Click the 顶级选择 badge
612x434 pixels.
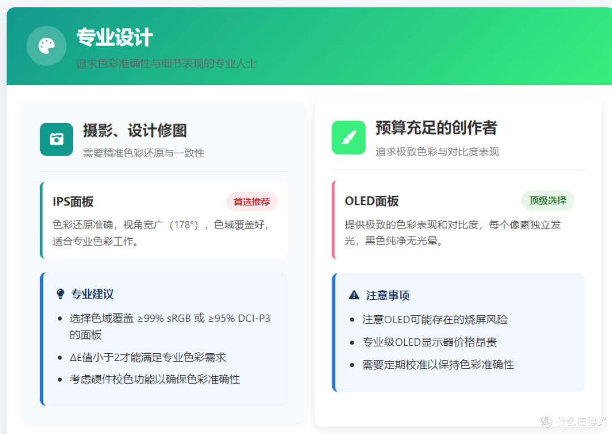pos(547,201)
